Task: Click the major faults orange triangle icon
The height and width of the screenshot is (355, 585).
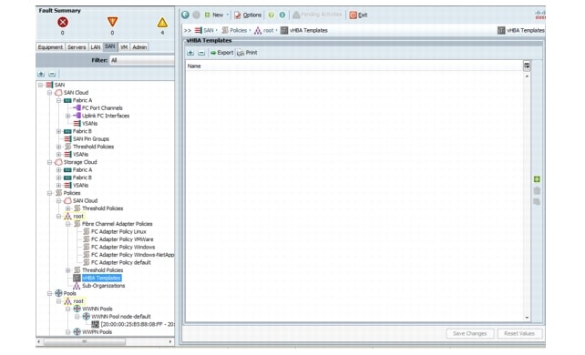Action: coord(112,22)
